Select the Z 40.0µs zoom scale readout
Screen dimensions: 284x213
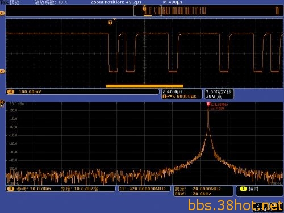tap(173, 91)
